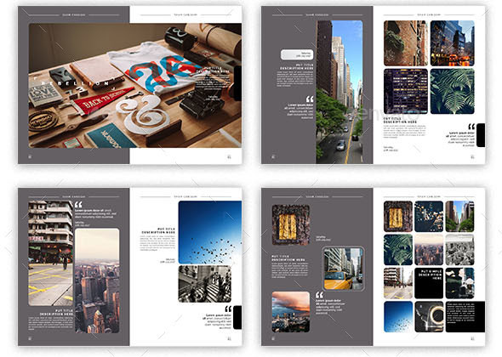Image resolution: width=502 pixels, height=357 pixels.
Task: Click 'PUT TITLE DESCRIPTION HERE' left of the tall street photo
Action: tap(297, 66)
